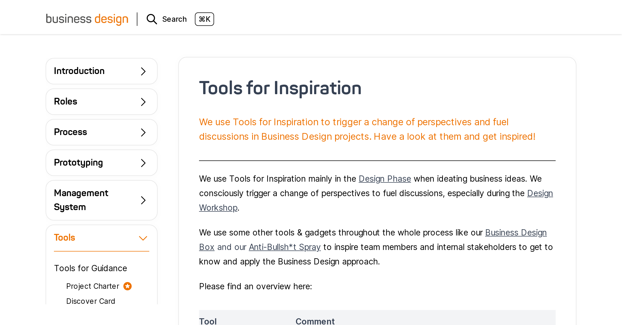Select Tools for Guidance in the sidebar
Viewport: 622px width, 325px height.
point(90,268)
